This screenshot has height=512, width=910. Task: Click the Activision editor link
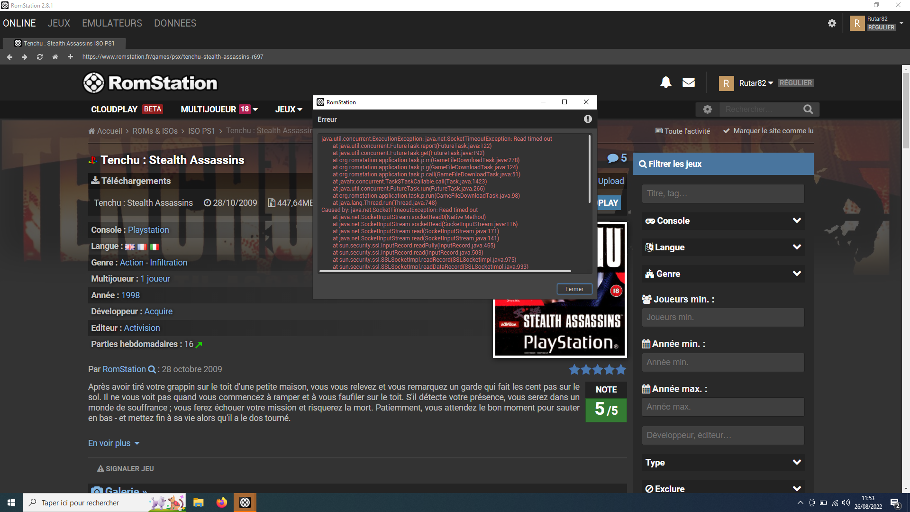point(142,328)
